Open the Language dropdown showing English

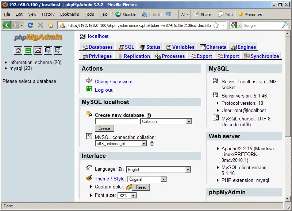[x=158, y=170]
